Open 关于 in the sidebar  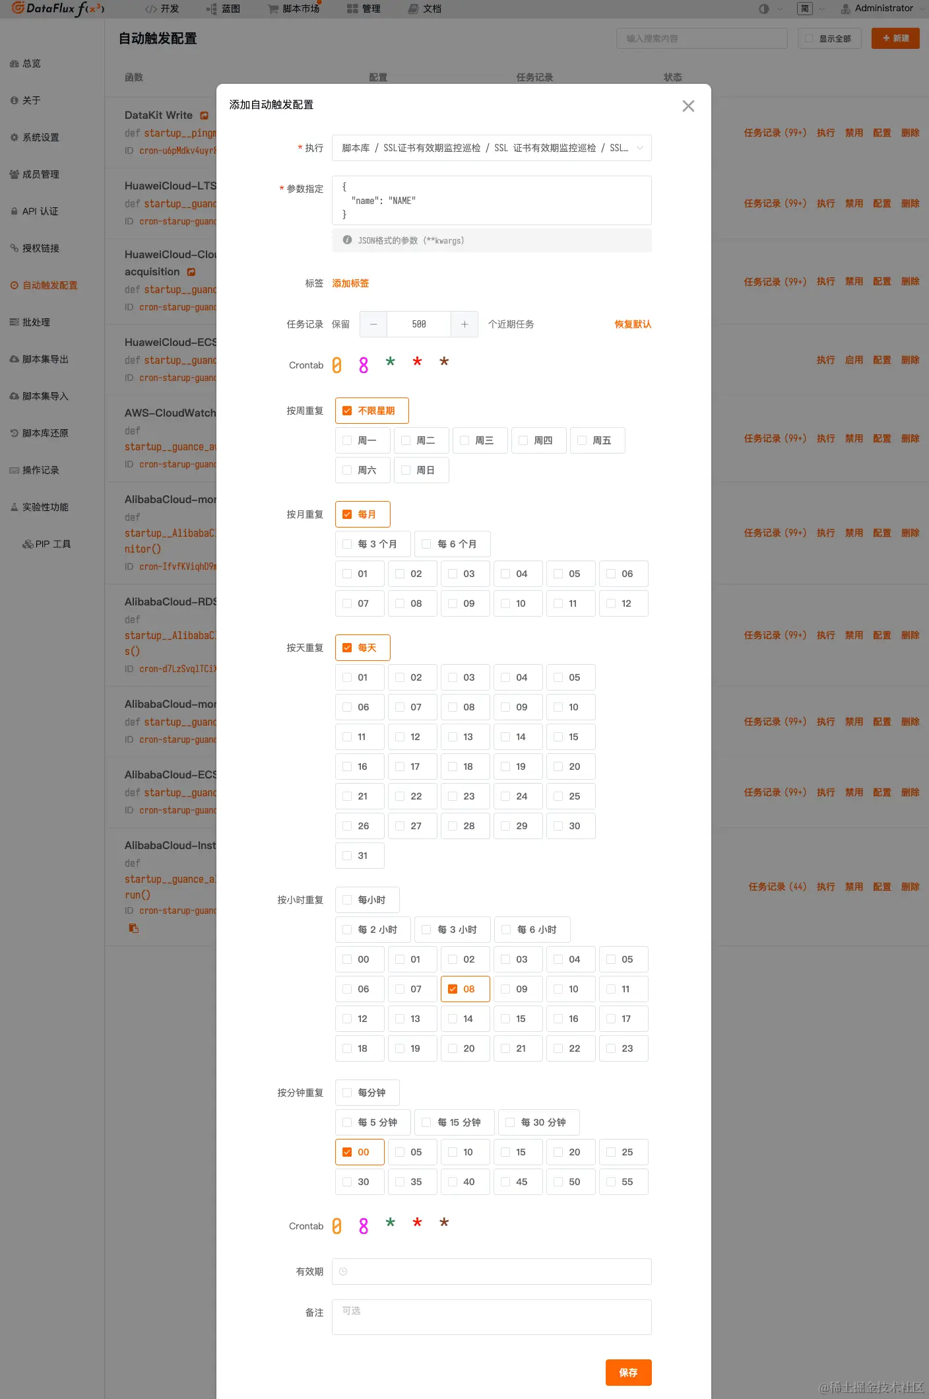pos(26,100)
